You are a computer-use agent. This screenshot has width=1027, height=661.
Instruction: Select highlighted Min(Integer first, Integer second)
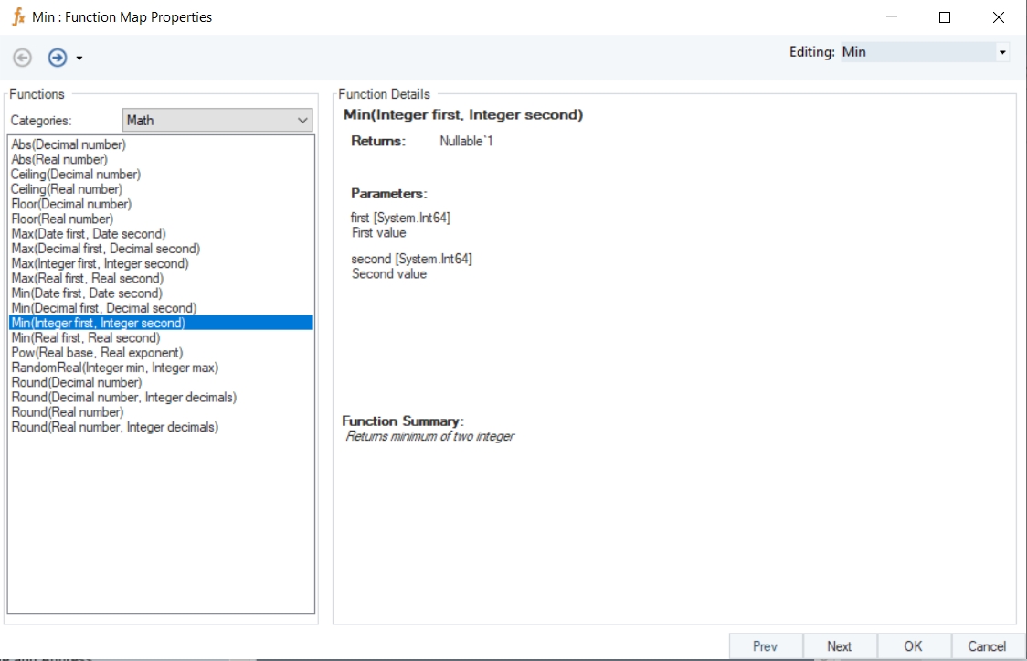[98, 323]
